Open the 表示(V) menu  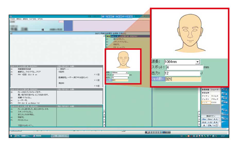pos(19,19)
